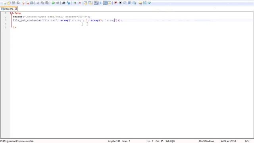Screen dimensions: 254x143
Task: Select line number 3 in the margin
Action: click(x=6, y=20)
